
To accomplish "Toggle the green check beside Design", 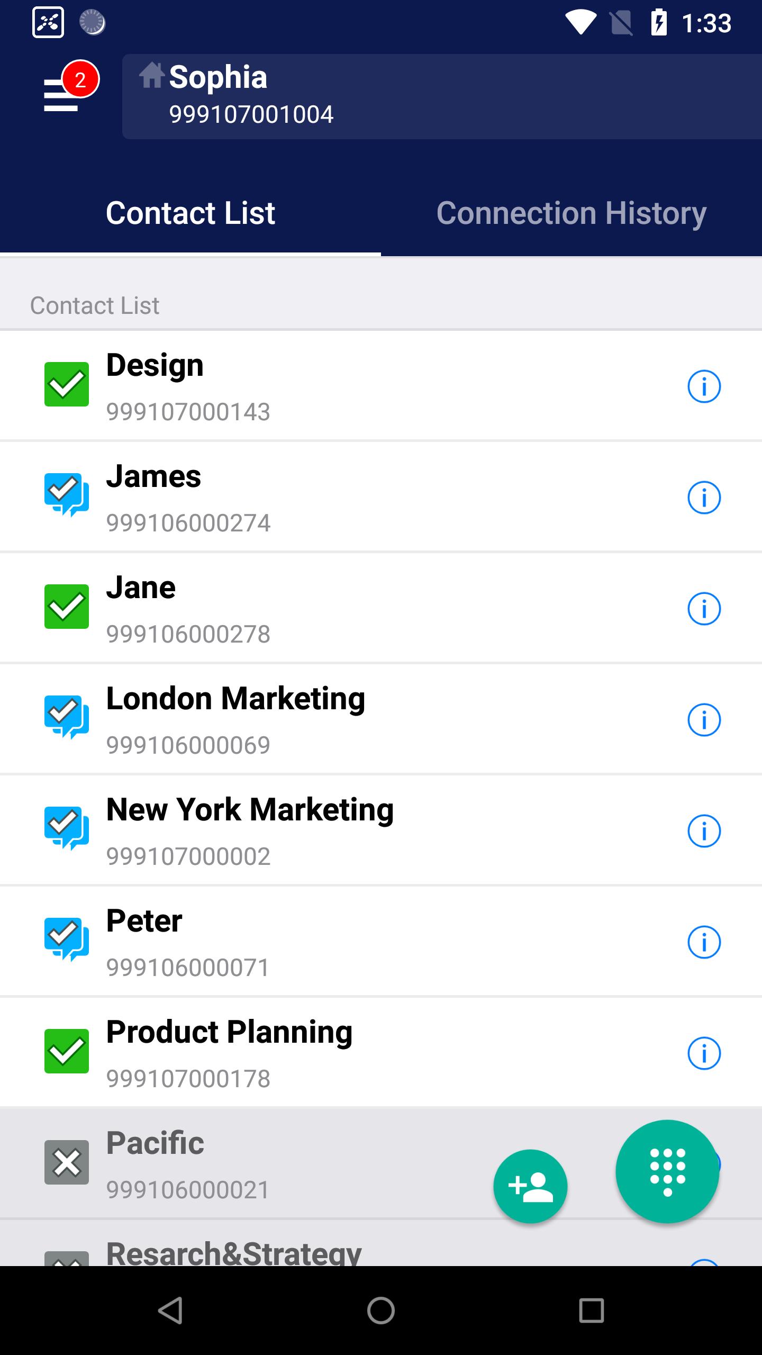I will (x=67, y=384).
